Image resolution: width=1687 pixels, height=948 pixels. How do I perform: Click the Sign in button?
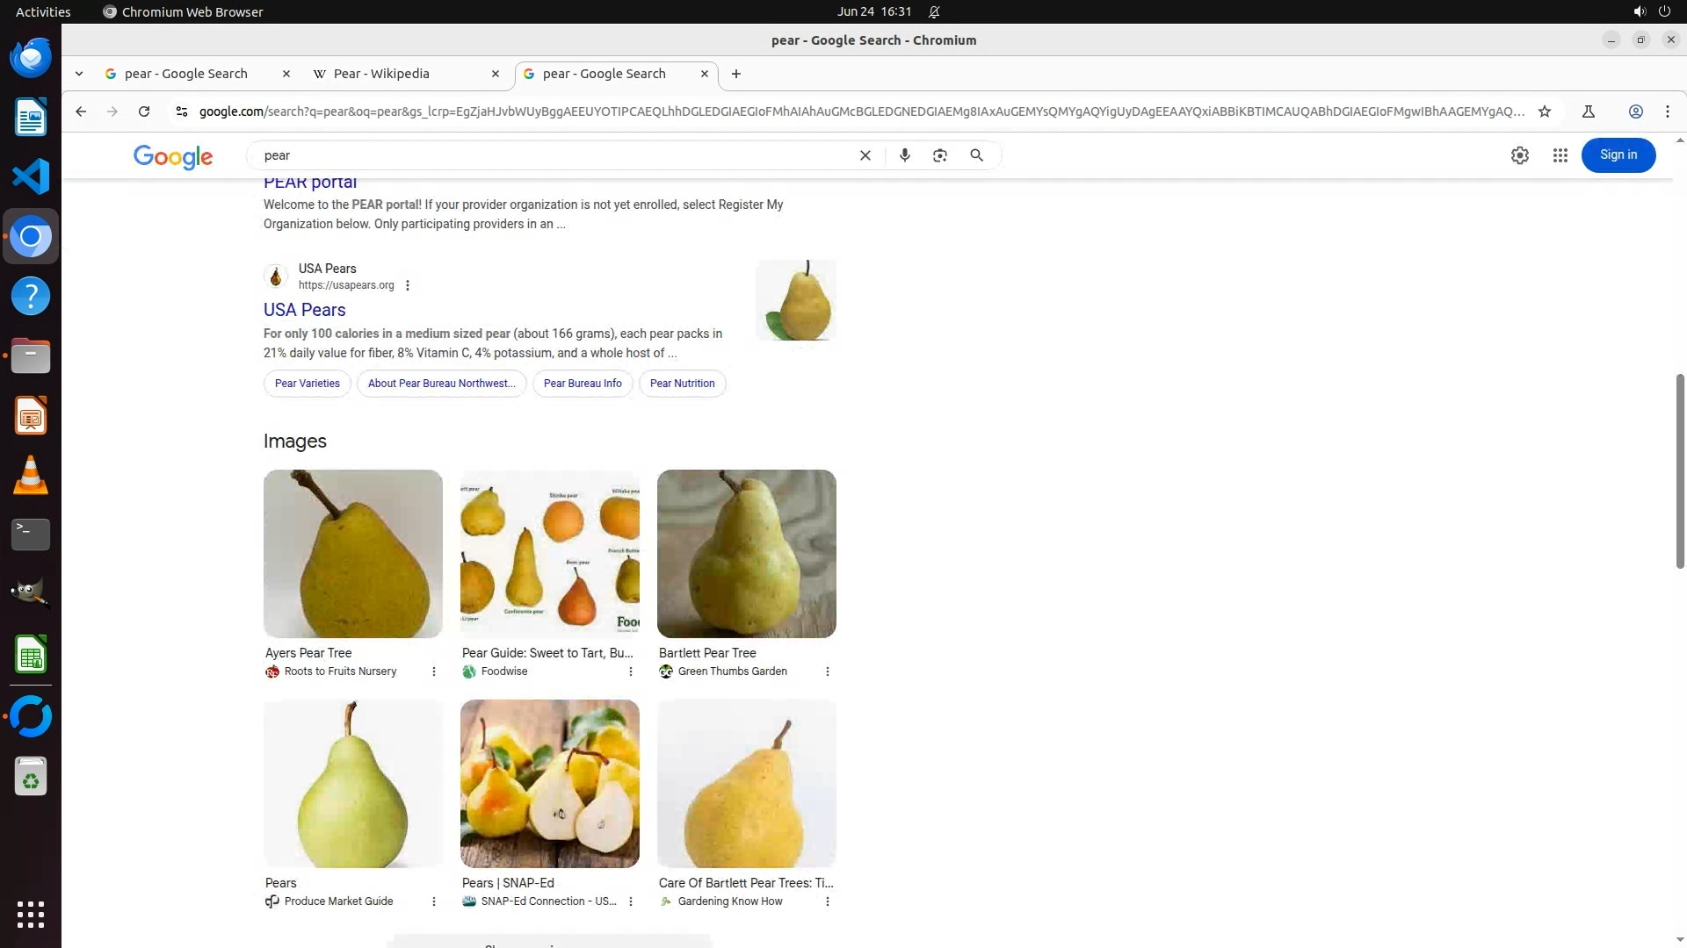tap(1618, 155)
